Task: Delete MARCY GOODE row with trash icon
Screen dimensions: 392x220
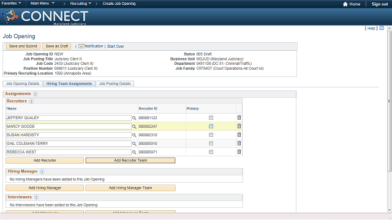Action: pos(239,127)
